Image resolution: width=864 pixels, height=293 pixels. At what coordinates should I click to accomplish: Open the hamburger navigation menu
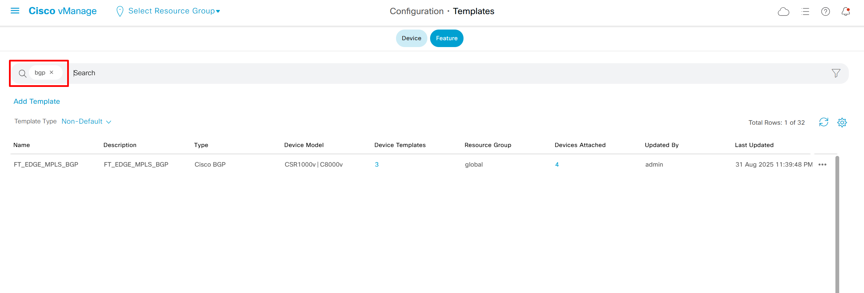pyautogui.click(x=15, y=11)
